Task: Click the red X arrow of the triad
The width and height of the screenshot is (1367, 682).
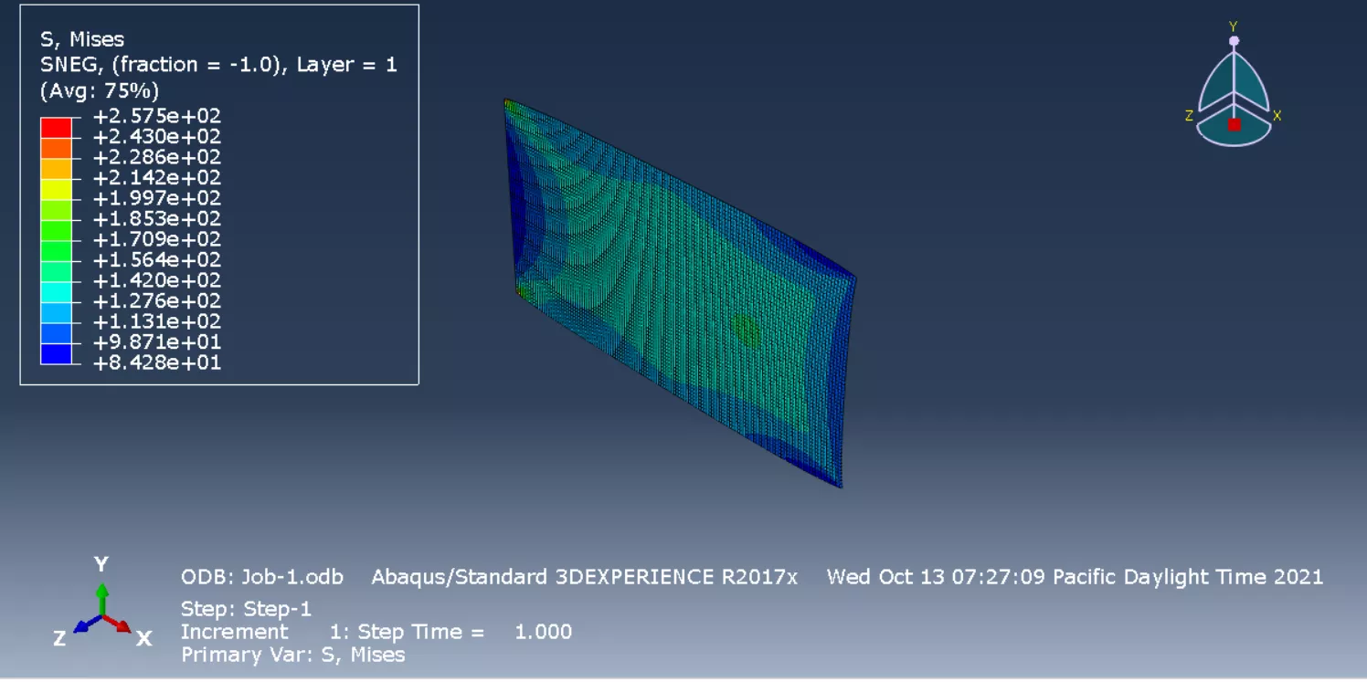Action: click(121, 624)
